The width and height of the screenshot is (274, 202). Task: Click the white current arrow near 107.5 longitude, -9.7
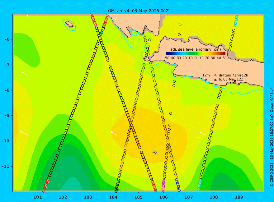point(203,134)
